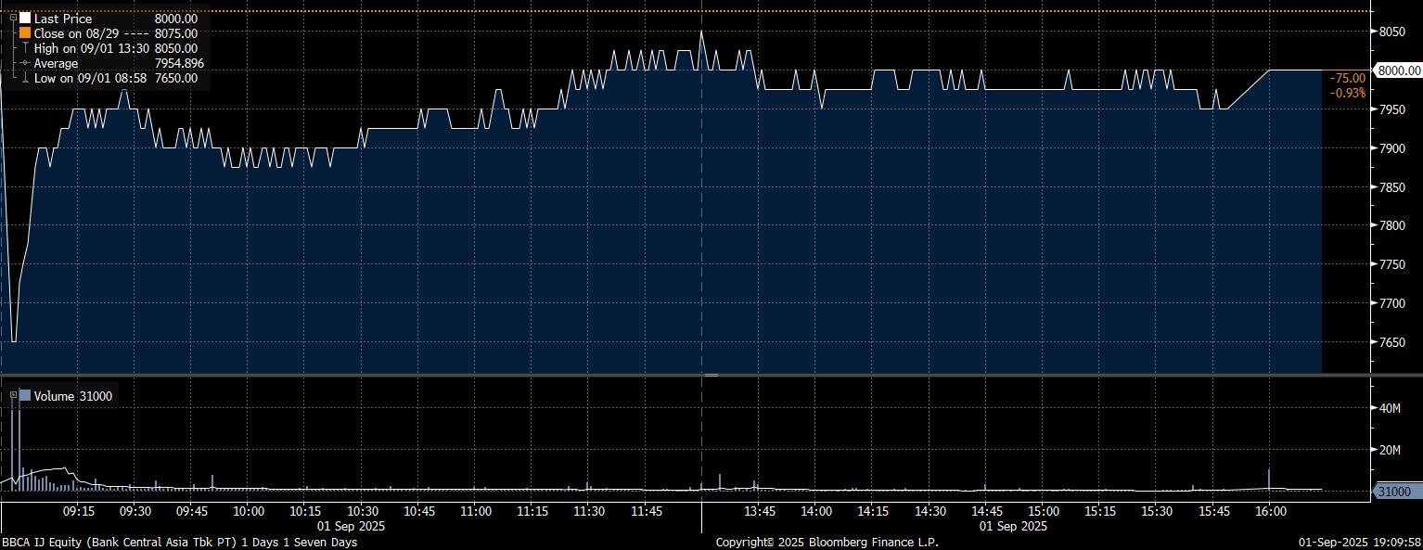1423x550 pixels.
Task: Select the High marker icon in legend
Action: pyautogui.click(x=25, y=48)
